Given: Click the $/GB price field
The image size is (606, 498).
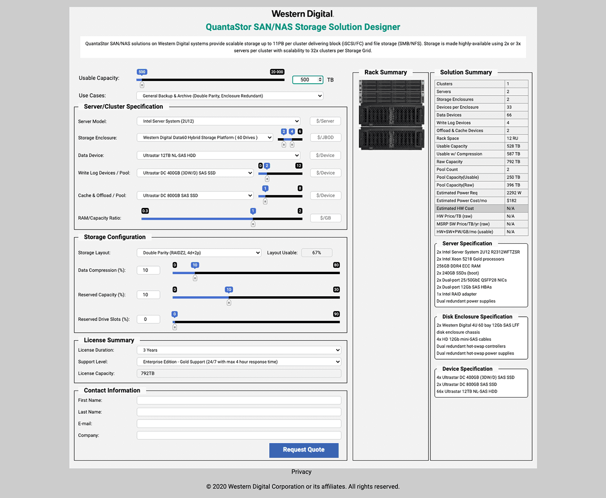Looking at the screenshot, I should [325, 218].
